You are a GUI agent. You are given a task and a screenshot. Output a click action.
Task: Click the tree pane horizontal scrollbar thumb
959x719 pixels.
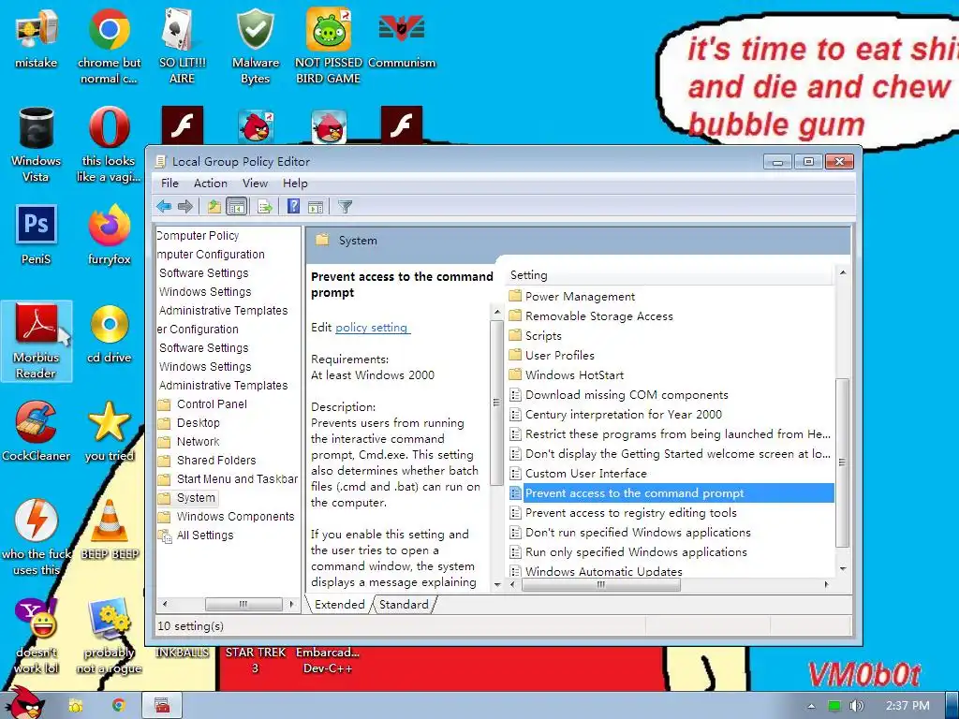[x=243, y=604]
